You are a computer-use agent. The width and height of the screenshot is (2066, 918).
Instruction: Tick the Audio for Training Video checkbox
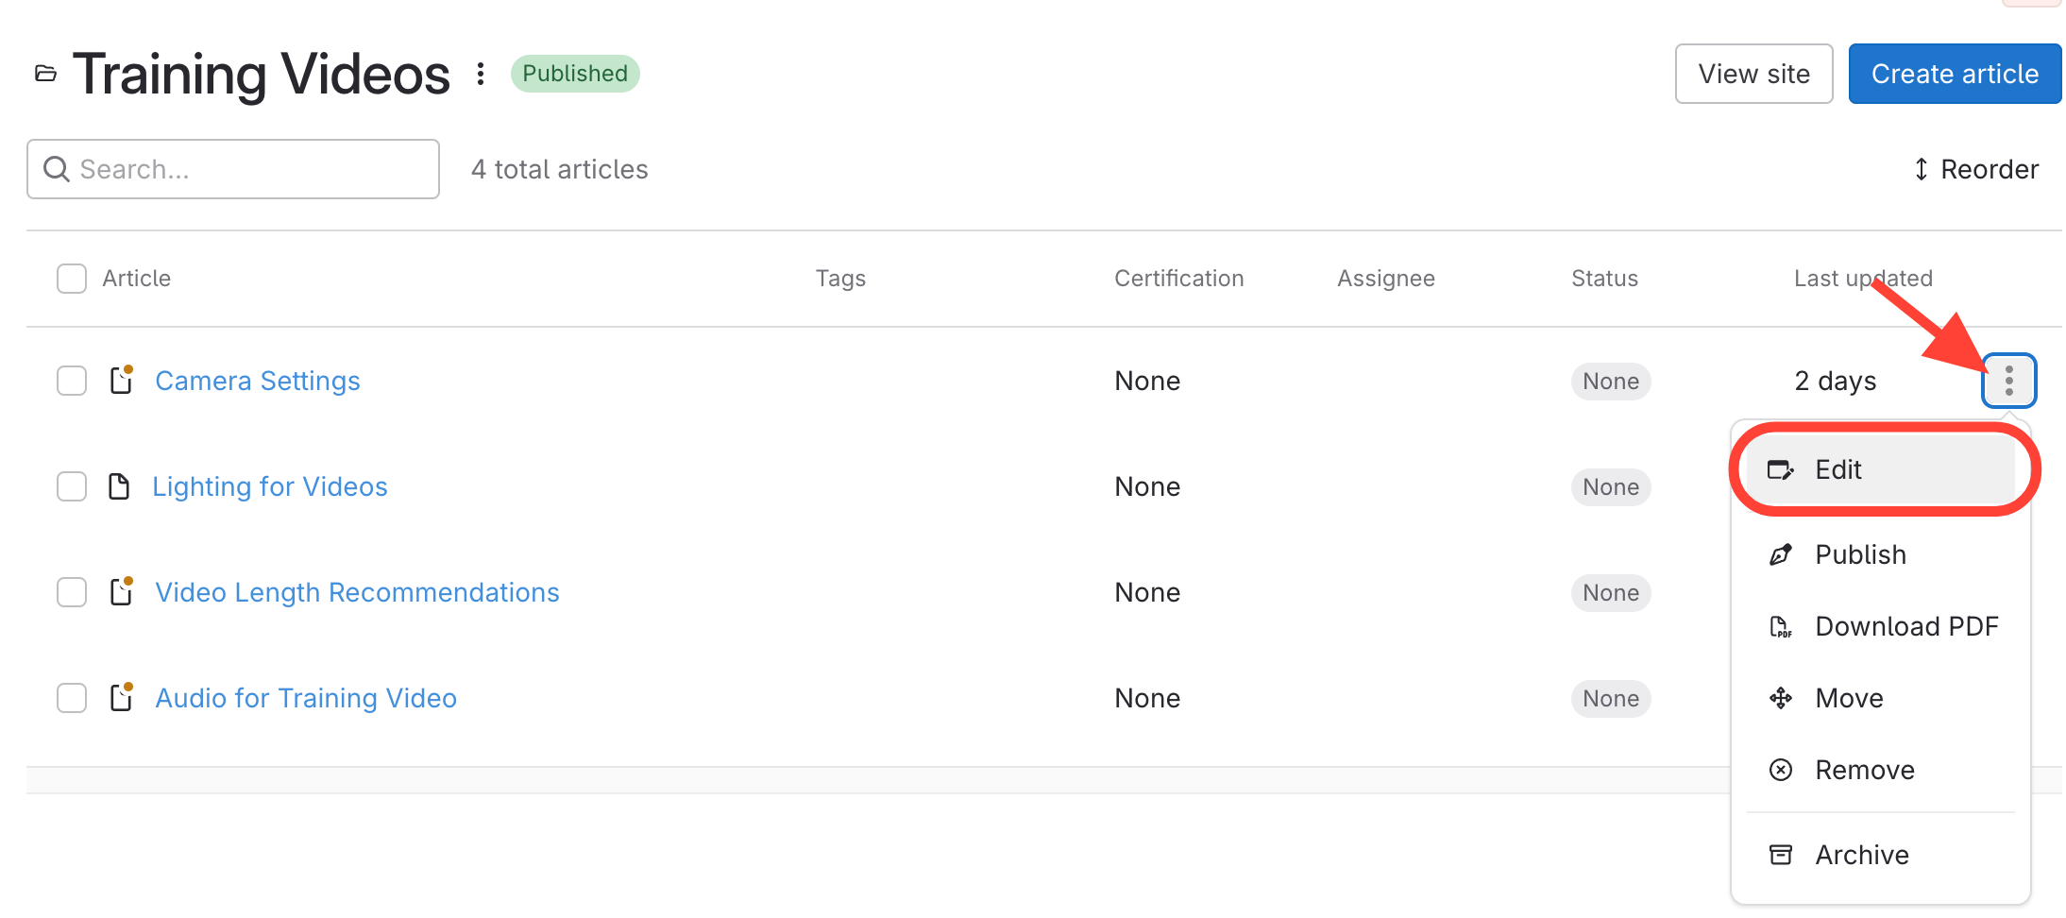(72, 698)
